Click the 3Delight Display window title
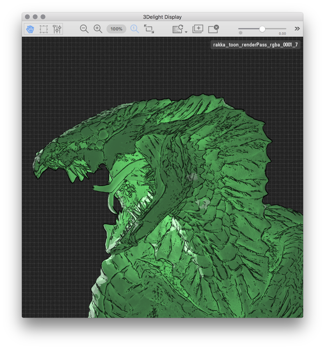325x349 pixels. [x=162, y=17]
